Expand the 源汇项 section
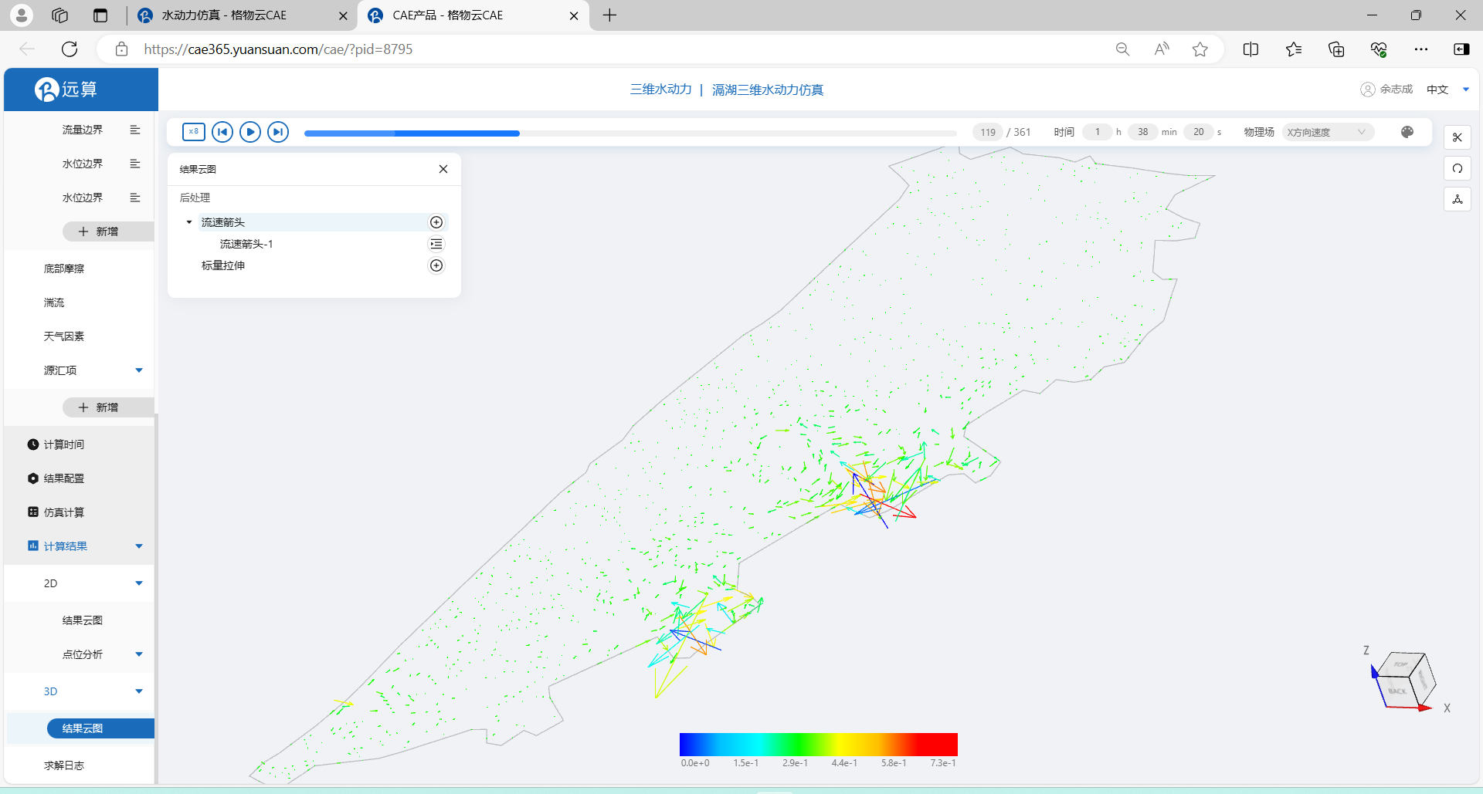 click(139, 370)
